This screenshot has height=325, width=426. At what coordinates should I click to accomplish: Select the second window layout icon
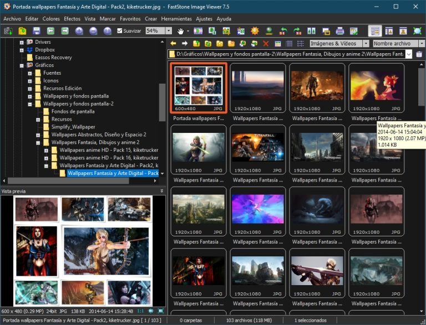click(389, 31)
